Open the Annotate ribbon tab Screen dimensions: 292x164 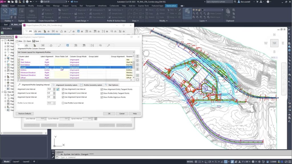(x=21, y=6)
